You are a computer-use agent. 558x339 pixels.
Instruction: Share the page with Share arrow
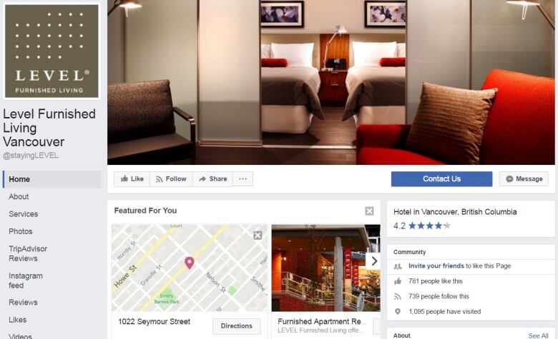coord(212,179)
